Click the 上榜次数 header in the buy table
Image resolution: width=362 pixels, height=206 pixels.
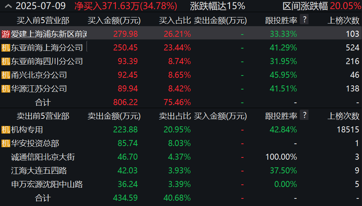[x=343, y=20]
